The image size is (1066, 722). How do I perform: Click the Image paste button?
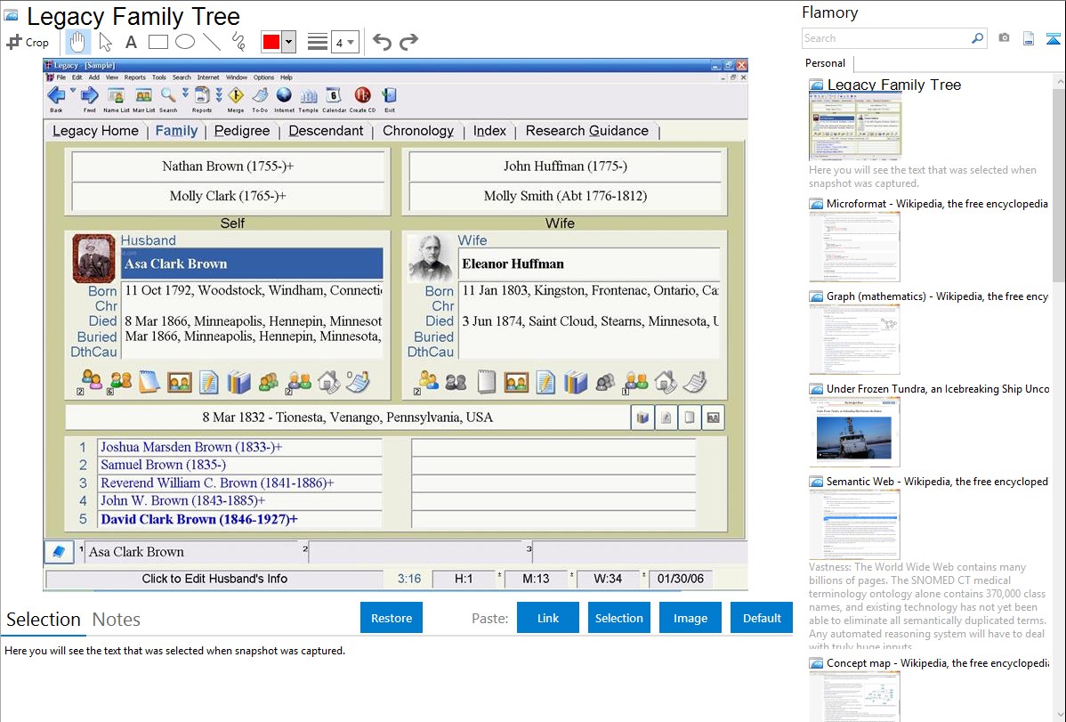point(690,618)
